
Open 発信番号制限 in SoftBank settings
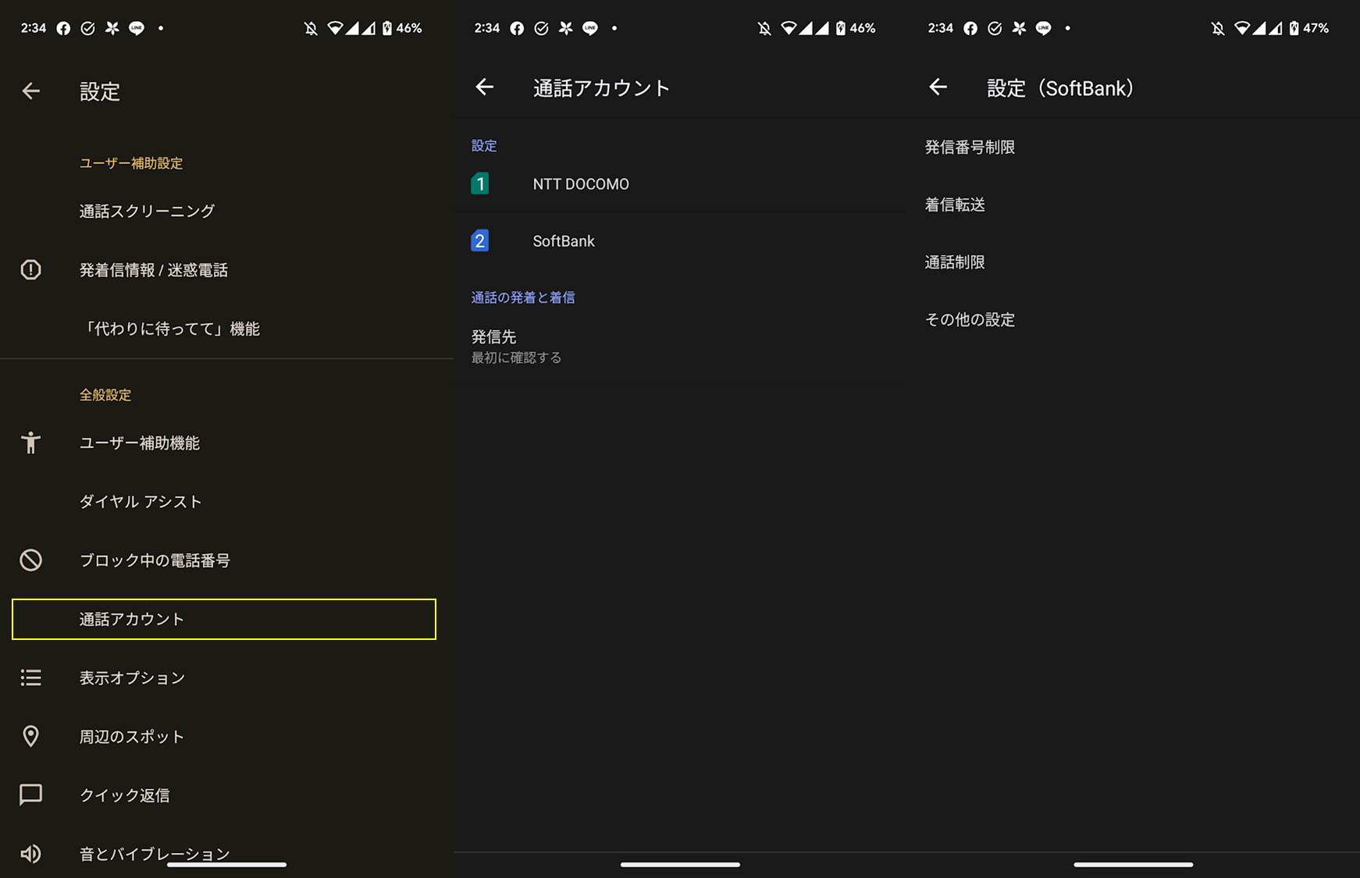(x=1133, y=147)
